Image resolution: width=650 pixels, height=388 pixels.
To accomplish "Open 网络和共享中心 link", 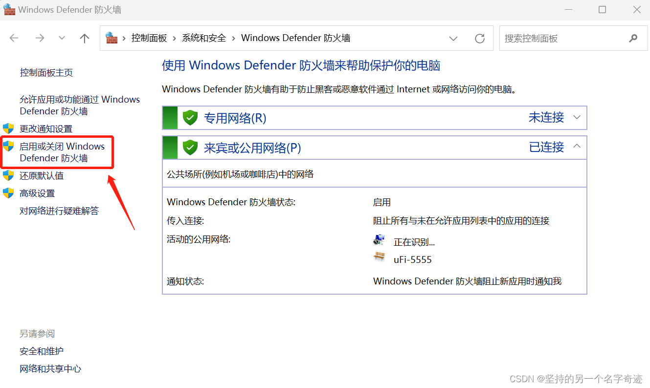I will (50, 369).
